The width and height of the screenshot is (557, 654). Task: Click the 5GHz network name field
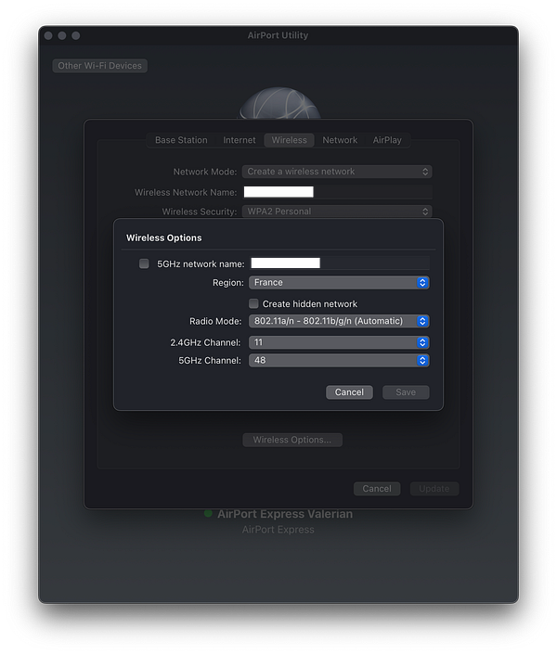(340, 263)
